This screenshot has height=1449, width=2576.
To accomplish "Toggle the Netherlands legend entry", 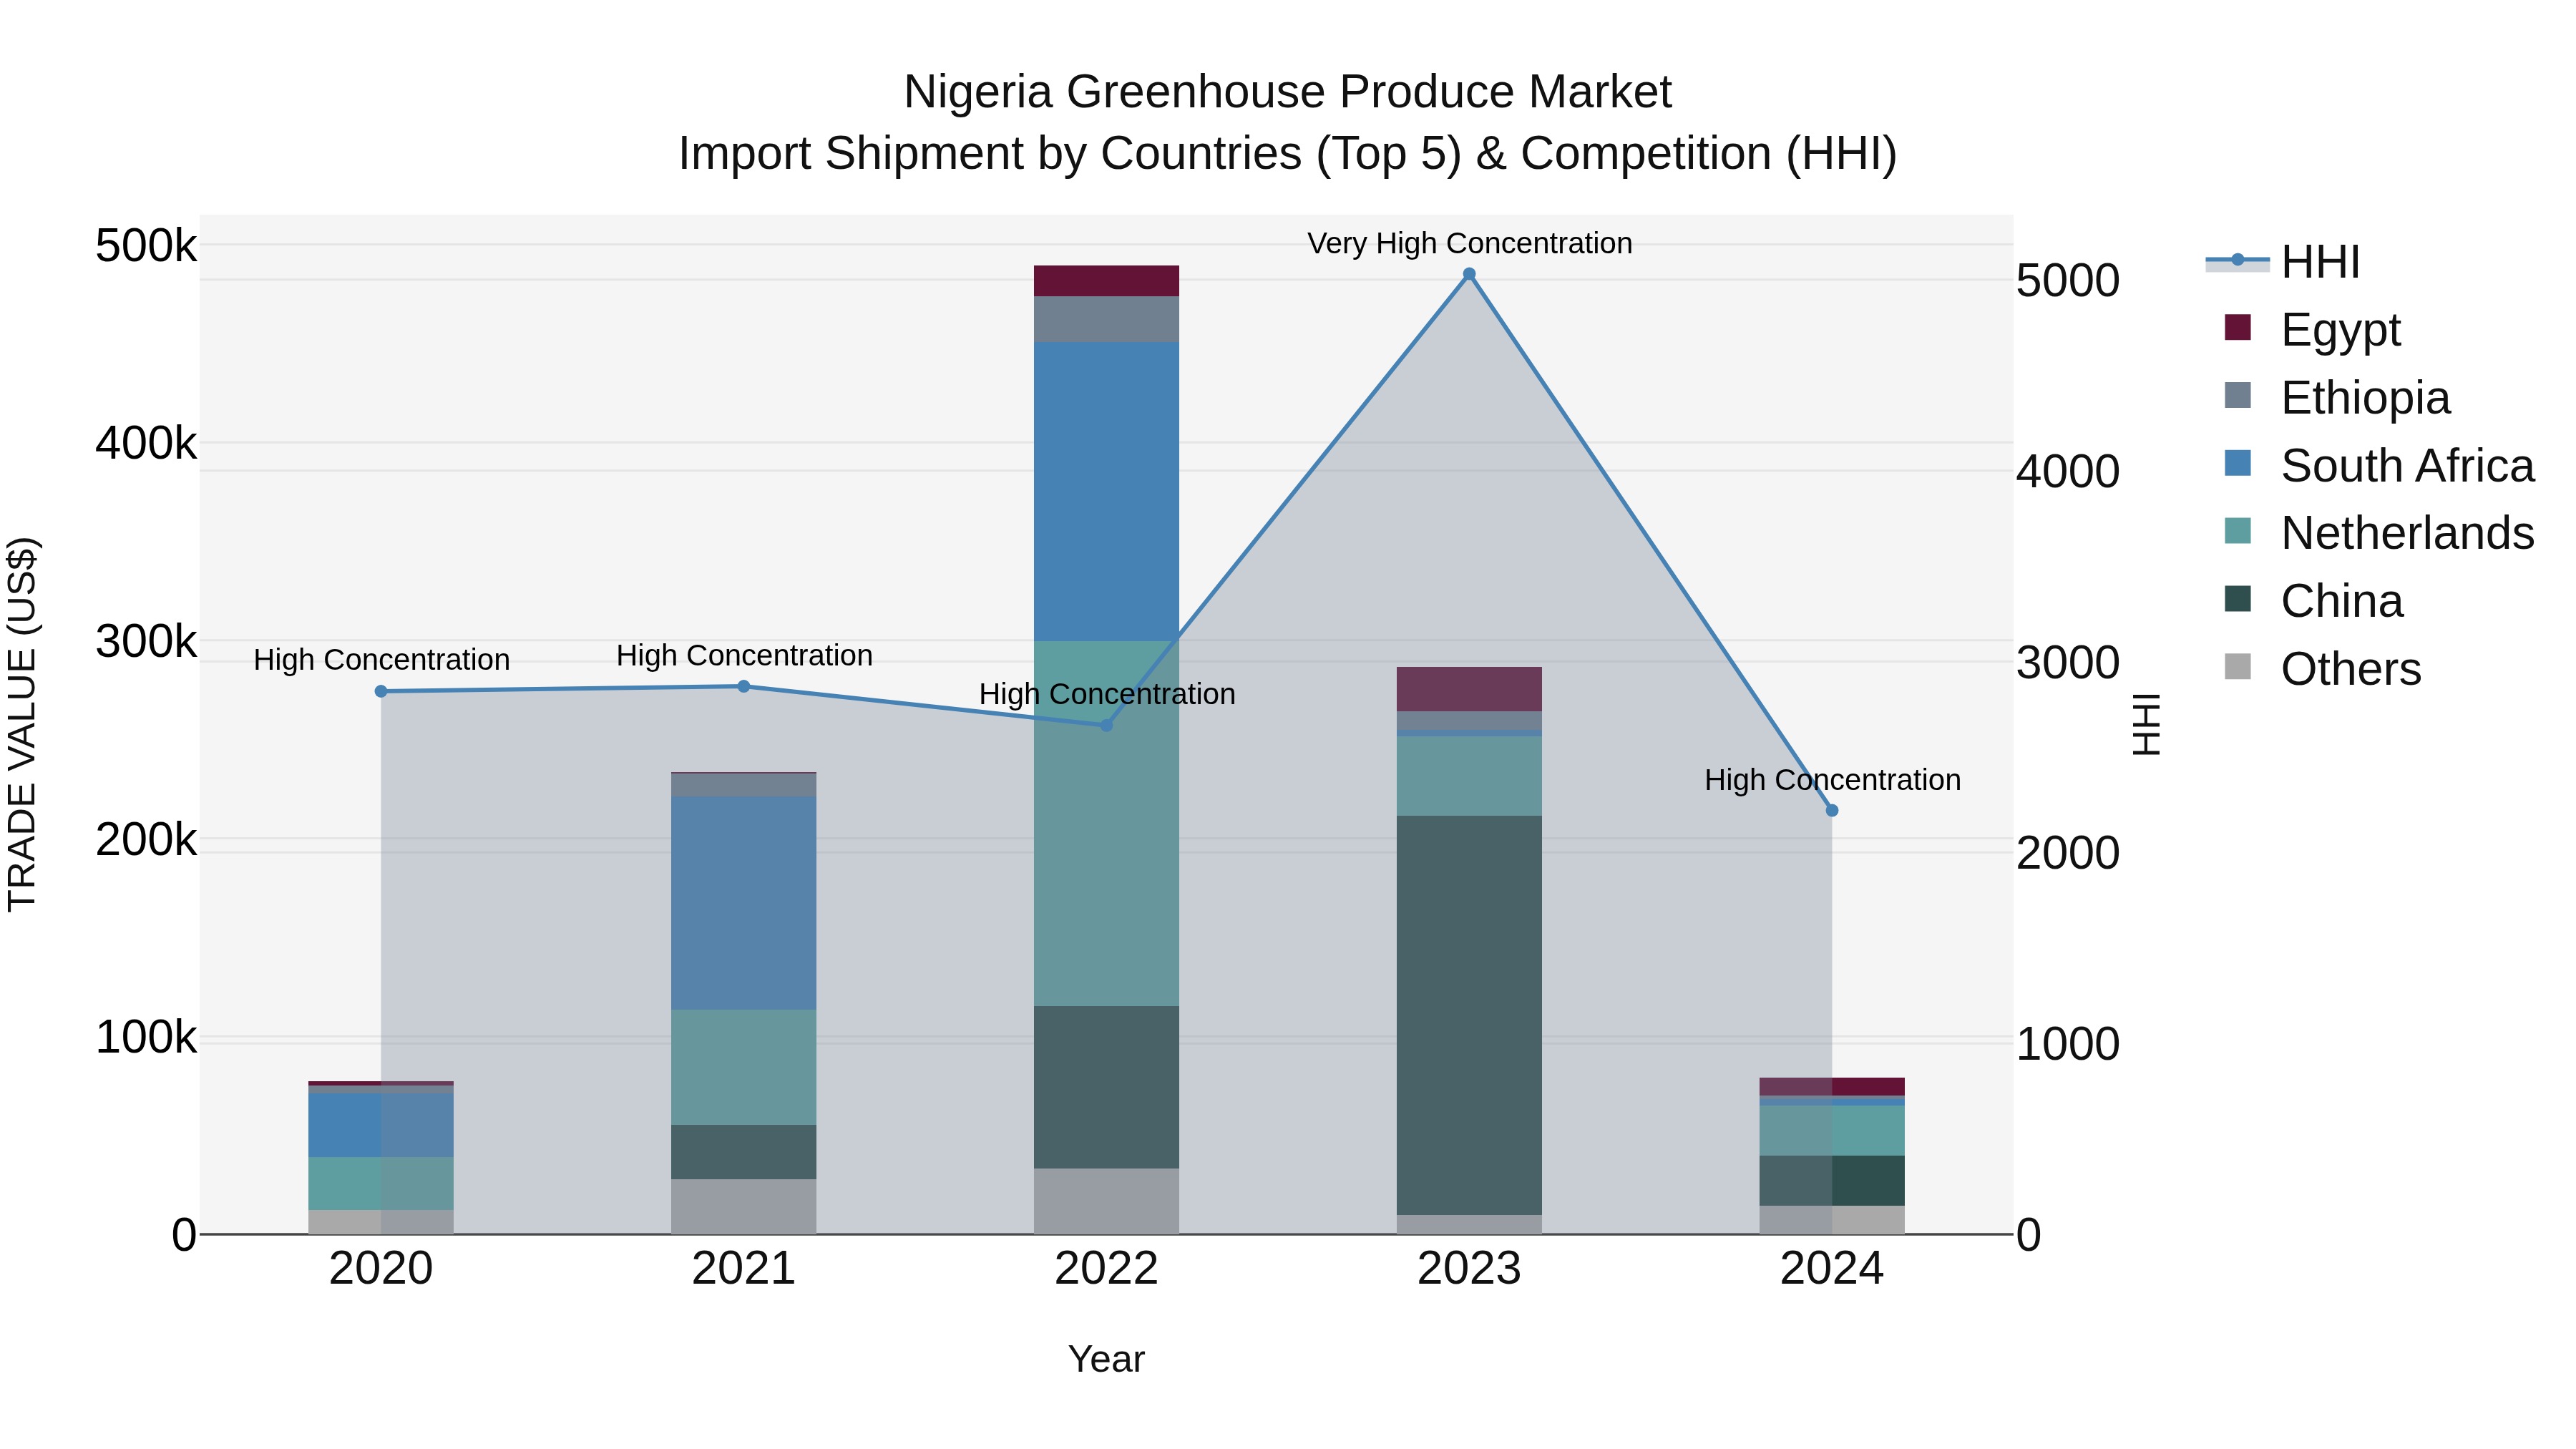I will [2380, 532].
